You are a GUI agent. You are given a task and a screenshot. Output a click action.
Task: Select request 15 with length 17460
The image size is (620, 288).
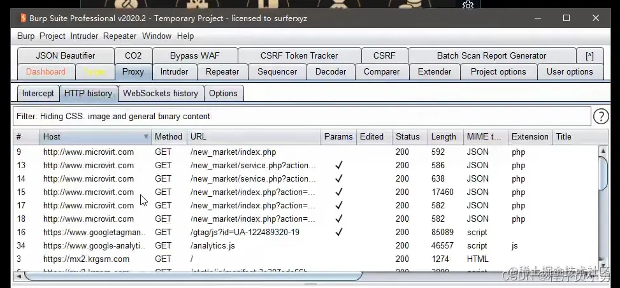tap(306, 192)
